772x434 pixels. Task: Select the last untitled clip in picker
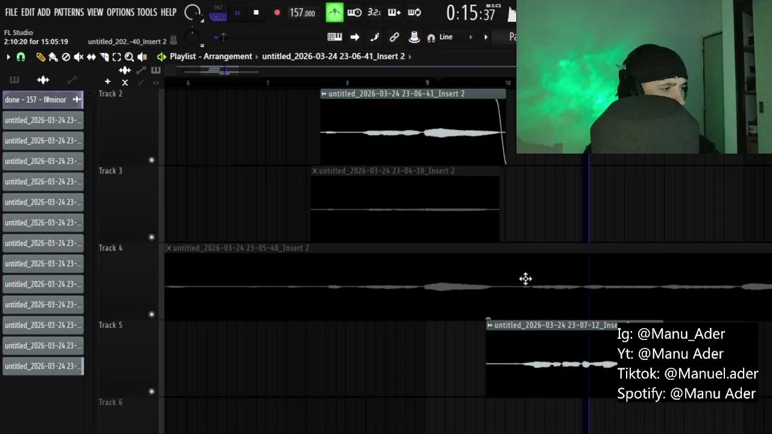point(43,366)
